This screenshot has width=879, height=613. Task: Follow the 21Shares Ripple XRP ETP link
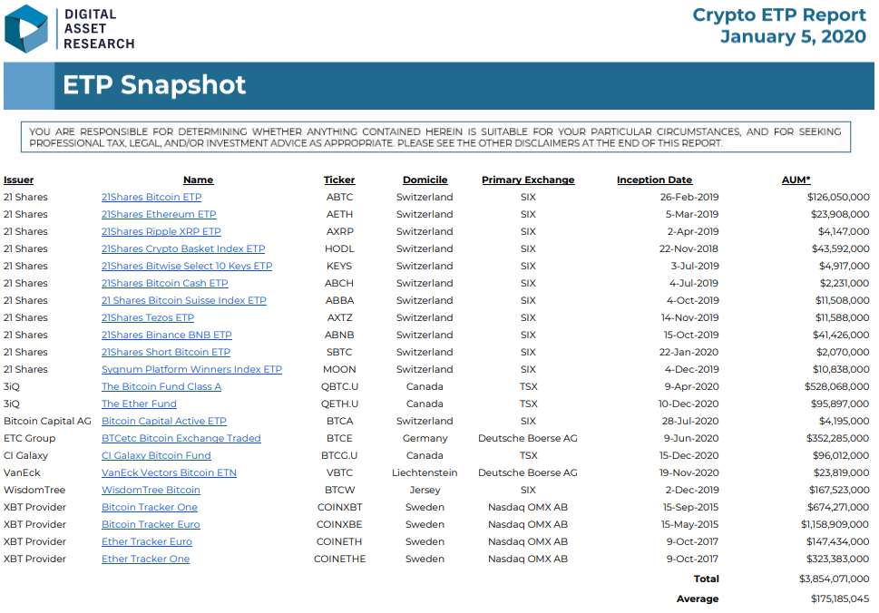pos(161,231)
